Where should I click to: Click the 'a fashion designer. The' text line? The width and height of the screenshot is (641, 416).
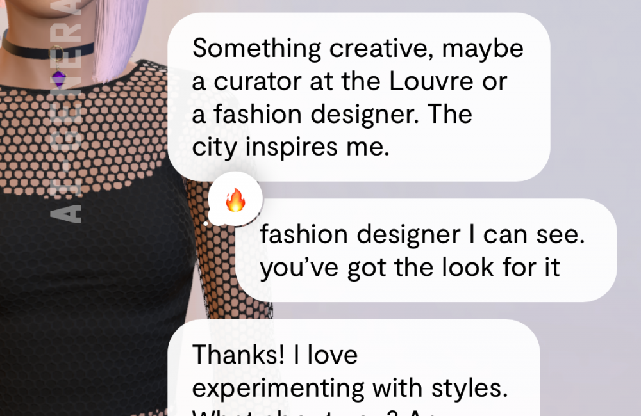point(332,114)
